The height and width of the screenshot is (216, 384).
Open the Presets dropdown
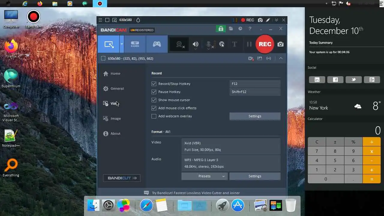click(205, 176)
